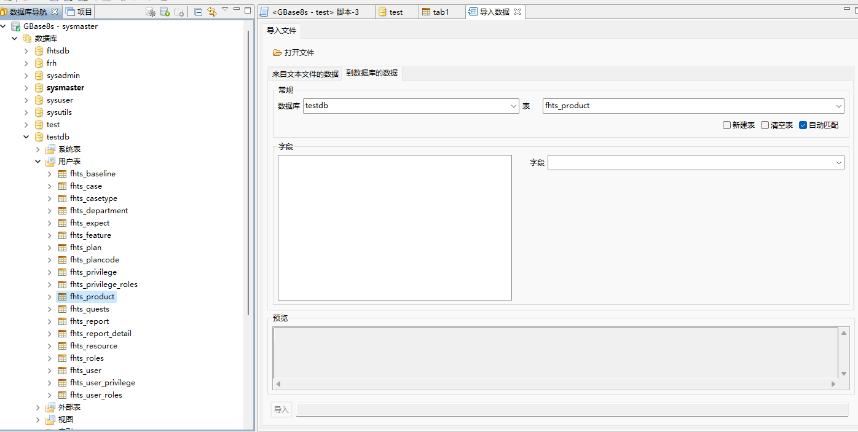Collapse the 数据库 folder node
This screenshot has height=432, width=858.
(14, 39)
